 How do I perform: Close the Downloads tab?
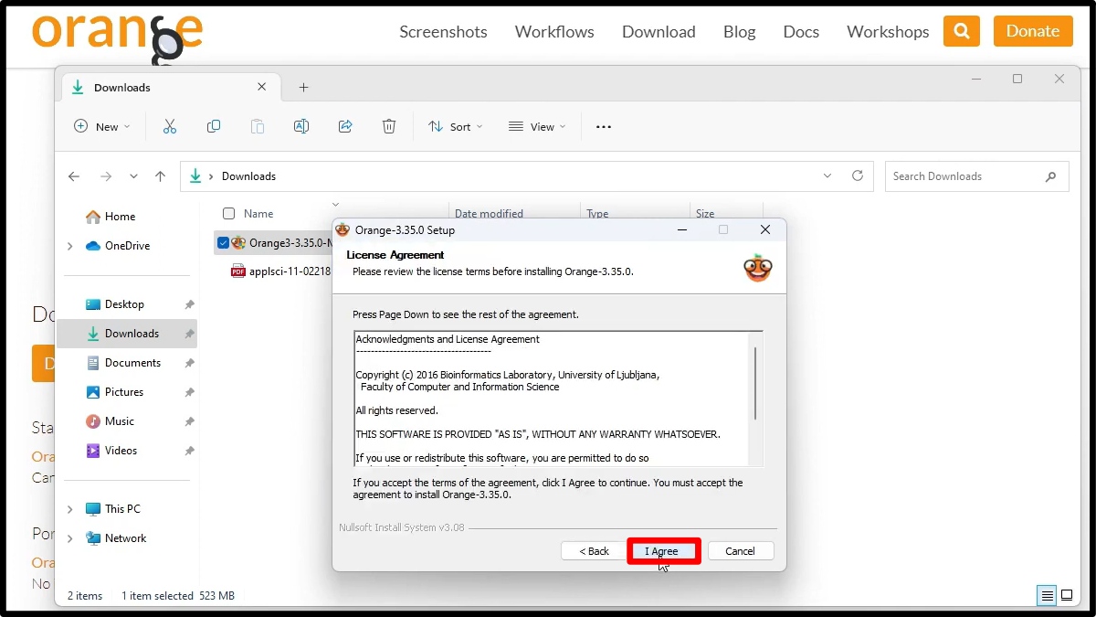pyautogui.click(x=262, y=87)
